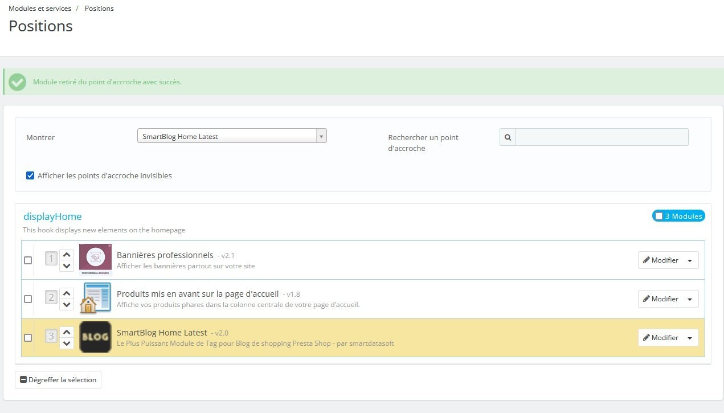Move SmartBlog Home Latest module up
The height and width of the screenshot is (413, 724).
coord(67,332)
